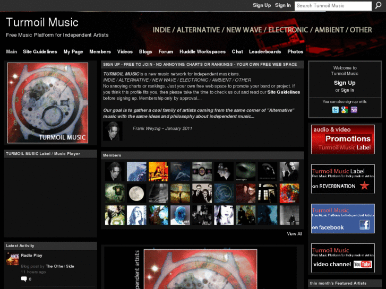The image size is (386, 289).
Task: Go to My Page
Action: (x=73, y=51)
